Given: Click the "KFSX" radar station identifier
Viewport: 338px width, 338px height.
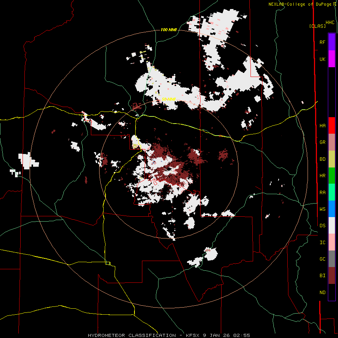Looking at the screenshot, I should coord(192,335).
